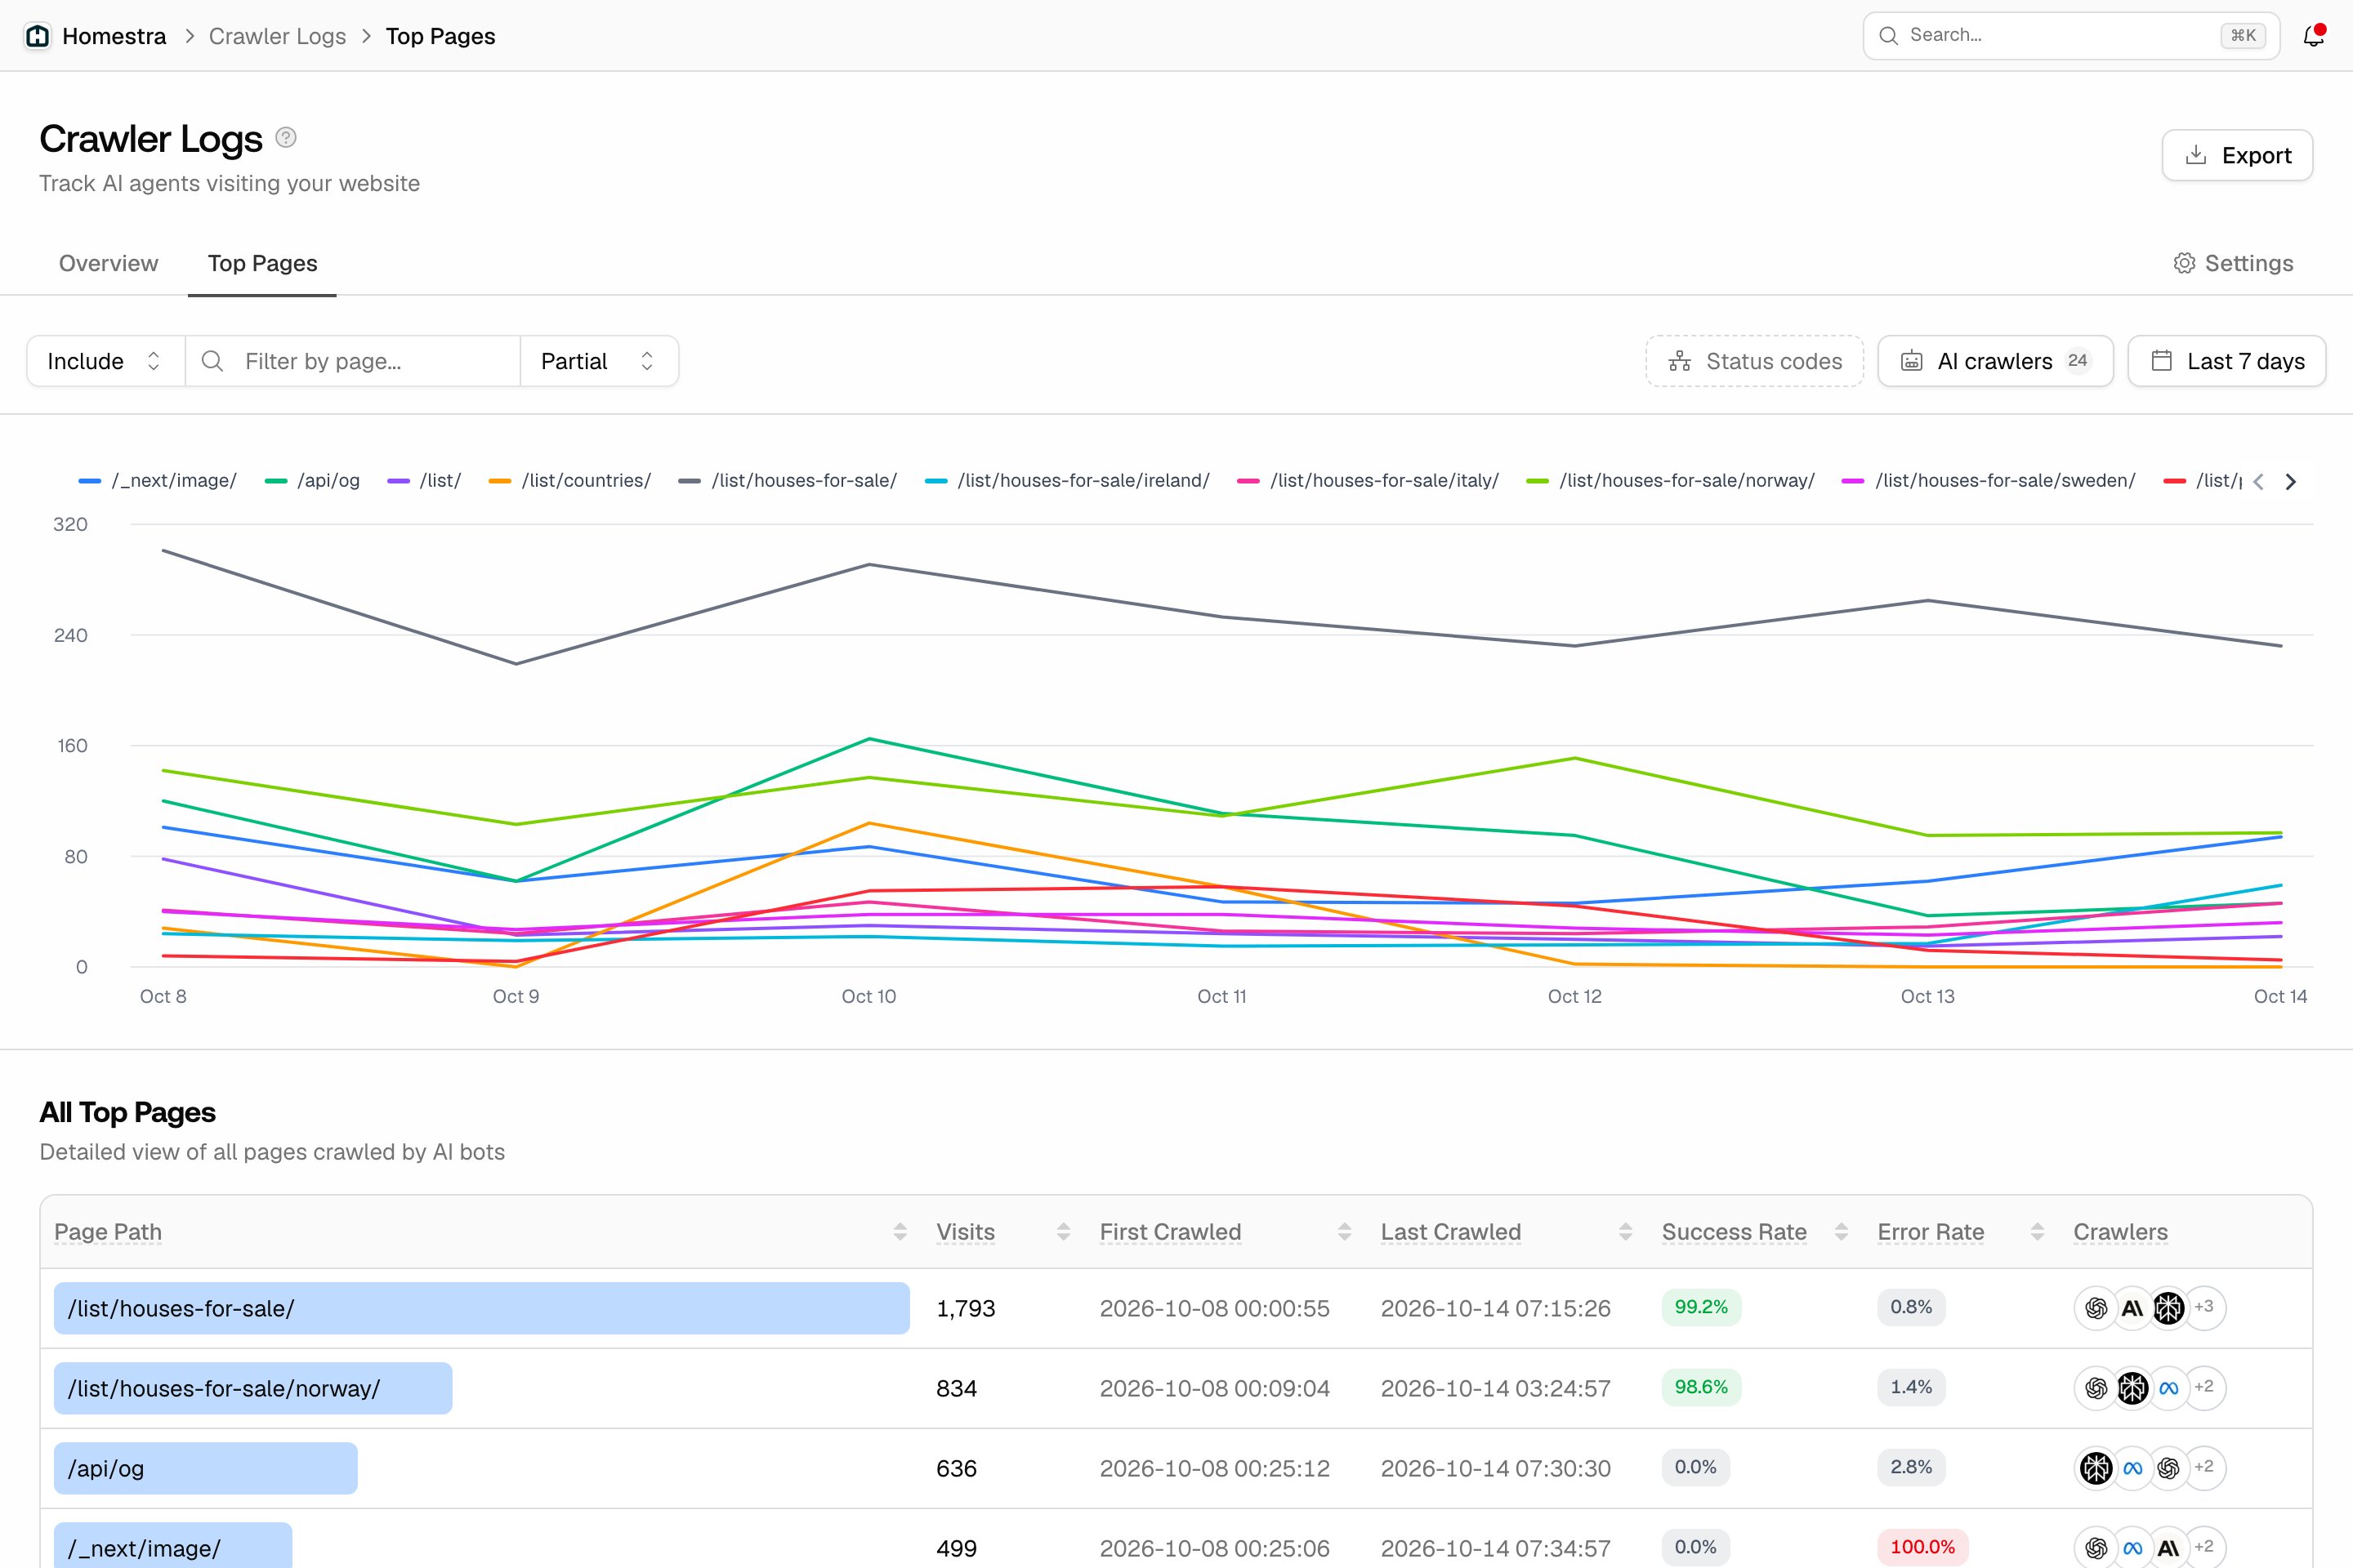This screenshot has width=2353, height=1568.
Task: Open the AI crawlers filter dropdown
Action: point(1995,361)
